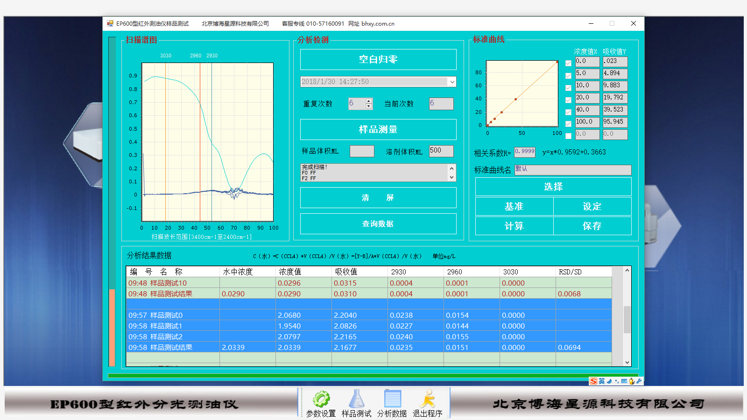Uncheck the checkbox for concentration 100.0
The width and height of the screenshot is (747, 420).
[568, 124]
